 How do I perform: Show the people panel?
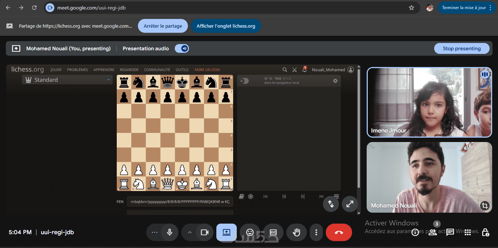433,232
